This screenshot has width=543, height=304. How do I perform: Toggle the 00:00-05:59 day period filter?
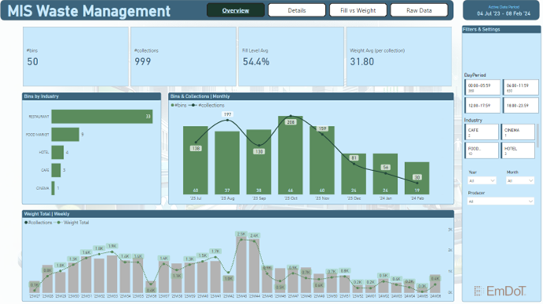click(x=482, y=87)
